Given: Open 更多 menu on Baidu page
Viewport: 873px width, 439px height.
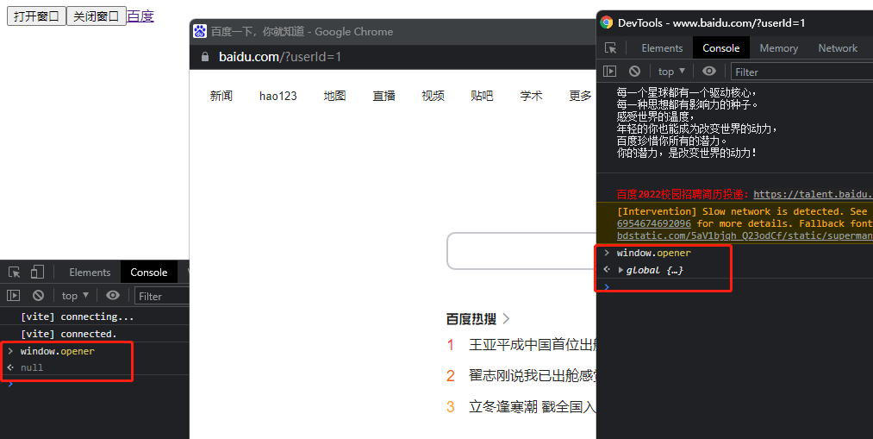Looking at the screenshot, I should [580, 96].
